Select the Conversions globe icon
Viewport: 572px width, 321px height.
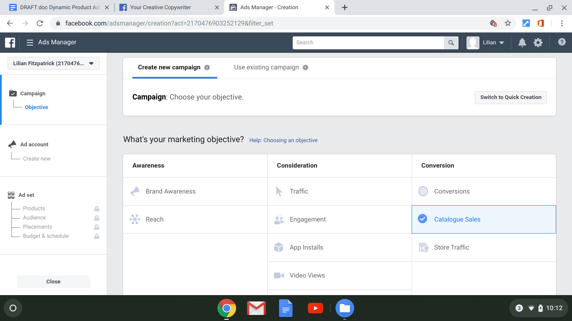423,191
